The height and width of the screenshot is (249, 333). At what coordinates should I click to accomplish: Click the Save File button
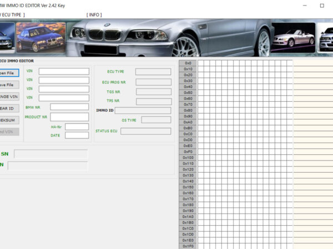click(9, 85)
